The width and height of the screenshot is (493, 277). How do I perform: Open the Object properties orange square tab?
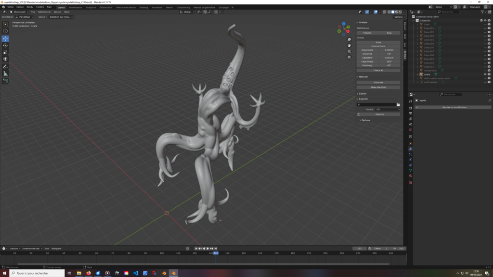click(x=411, y=143)
